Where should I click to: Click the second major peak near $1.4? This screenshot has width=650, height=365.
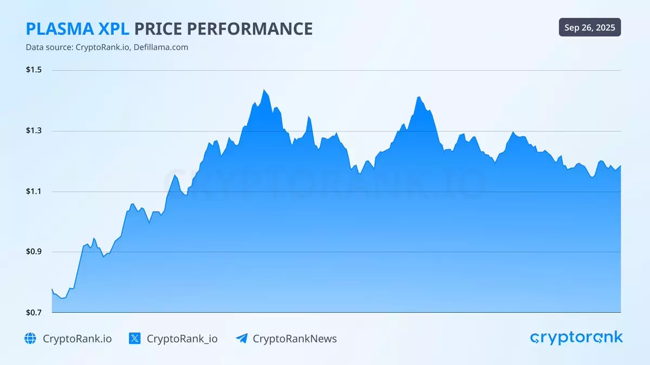pyautogui.click(x=419, y=97)
